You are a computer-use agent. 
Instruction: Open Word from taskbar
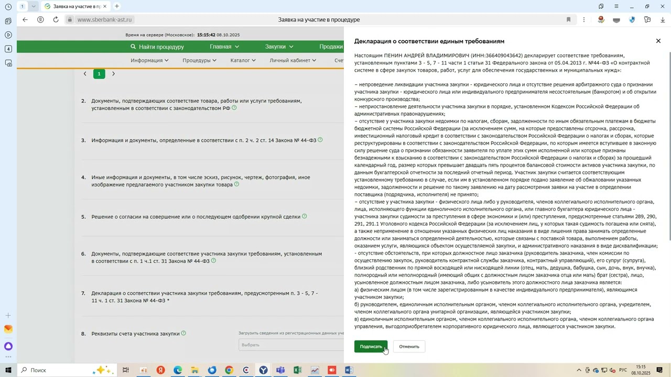click(349, 370)
